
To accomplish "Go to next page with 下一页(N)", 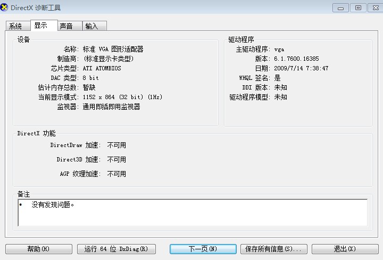I will pyautogui.click(x=203, y=249).
